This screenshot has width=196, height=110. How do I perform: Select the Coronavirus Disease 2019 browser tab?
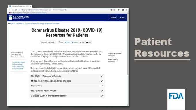[x=20, y=6]
